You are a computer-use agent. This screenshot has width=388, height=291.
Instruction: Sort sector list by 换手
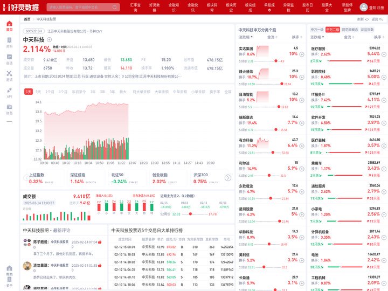379,37
